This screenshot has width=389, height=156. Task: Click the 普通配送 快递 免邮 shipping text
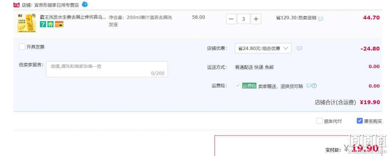click(x=254, y=67)
